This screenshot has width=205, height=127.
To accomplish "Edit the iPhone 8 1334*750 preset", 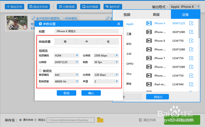I will (x=191, y=41).
